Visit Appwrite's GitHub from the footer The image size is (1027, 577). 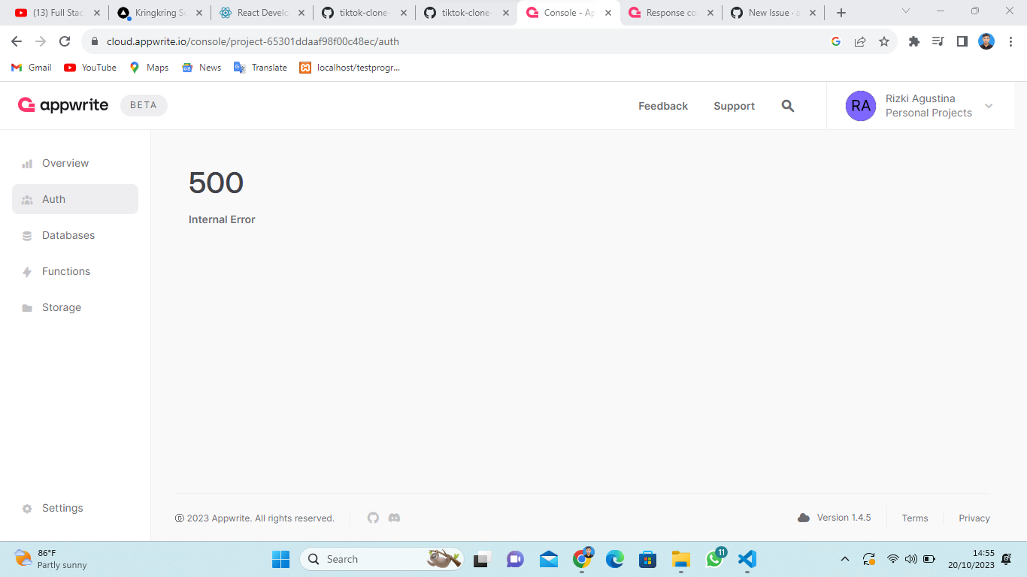tap(373, 518)
